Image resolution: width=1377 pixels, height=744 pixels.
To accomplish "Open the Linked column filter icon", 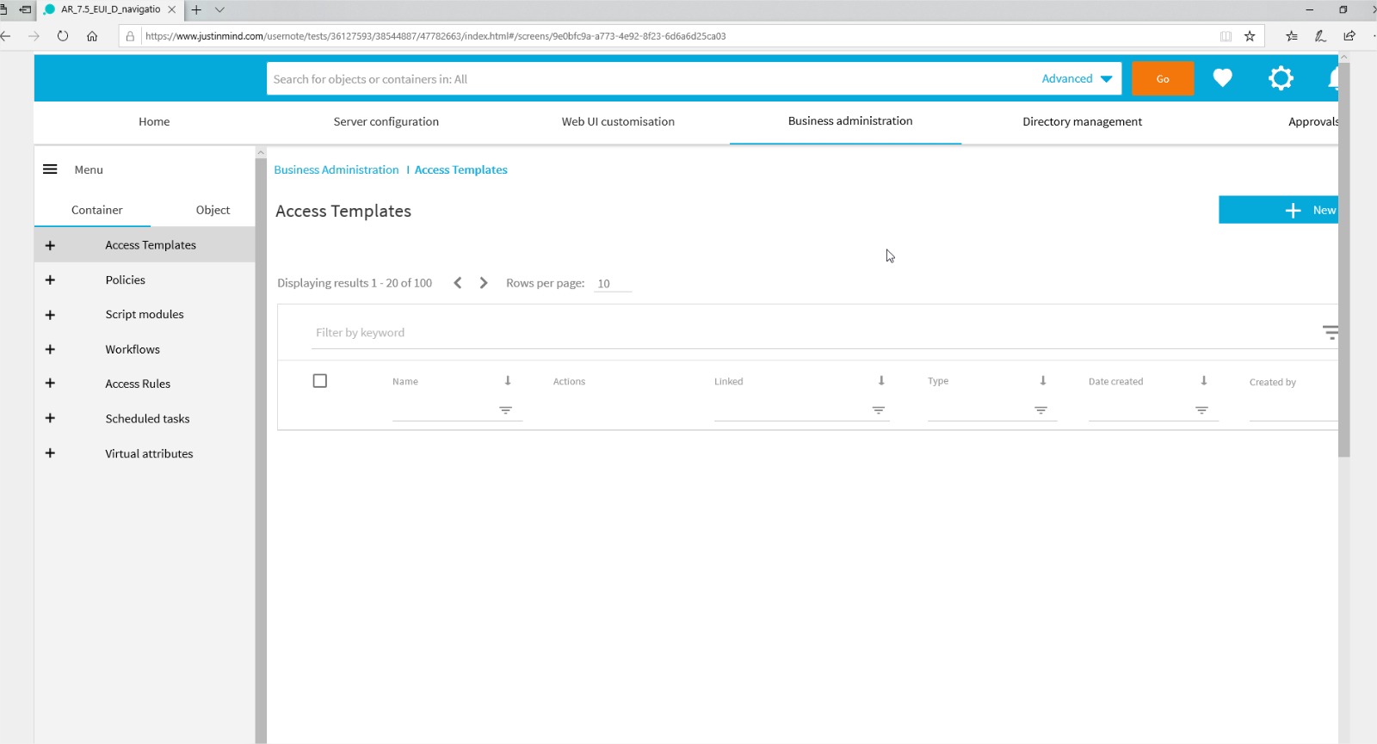I will pyautogui.click(x=879, y=410).
